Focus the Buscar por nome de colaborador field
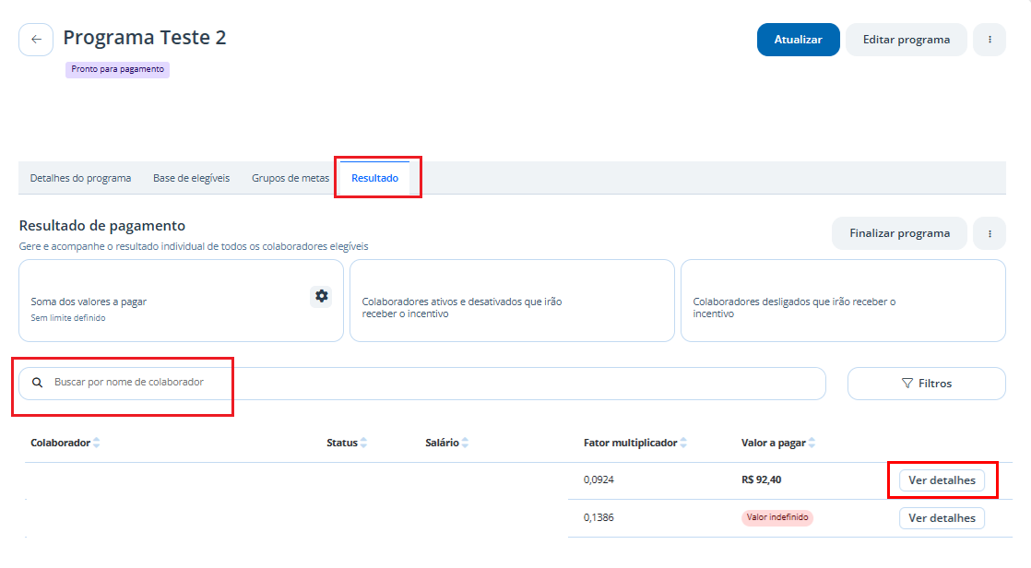 (x=422, y=384)
